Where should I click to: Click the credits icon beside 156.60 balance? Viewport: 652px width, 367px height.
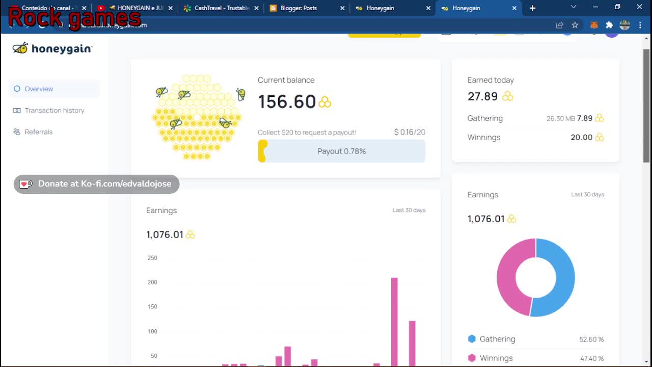click(x=324, y=102)
